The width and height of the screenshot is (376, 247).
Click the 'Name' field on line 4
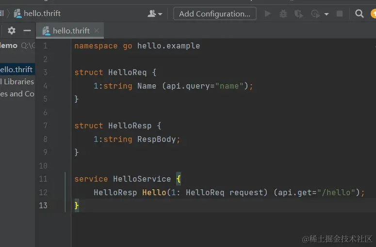[x=147, y=86]
